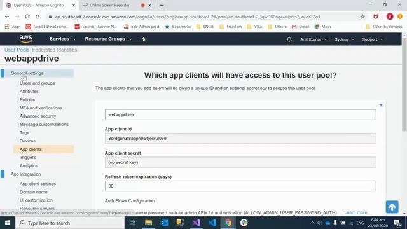Open the Solr Admin prod bookmark

pos(141,27)
